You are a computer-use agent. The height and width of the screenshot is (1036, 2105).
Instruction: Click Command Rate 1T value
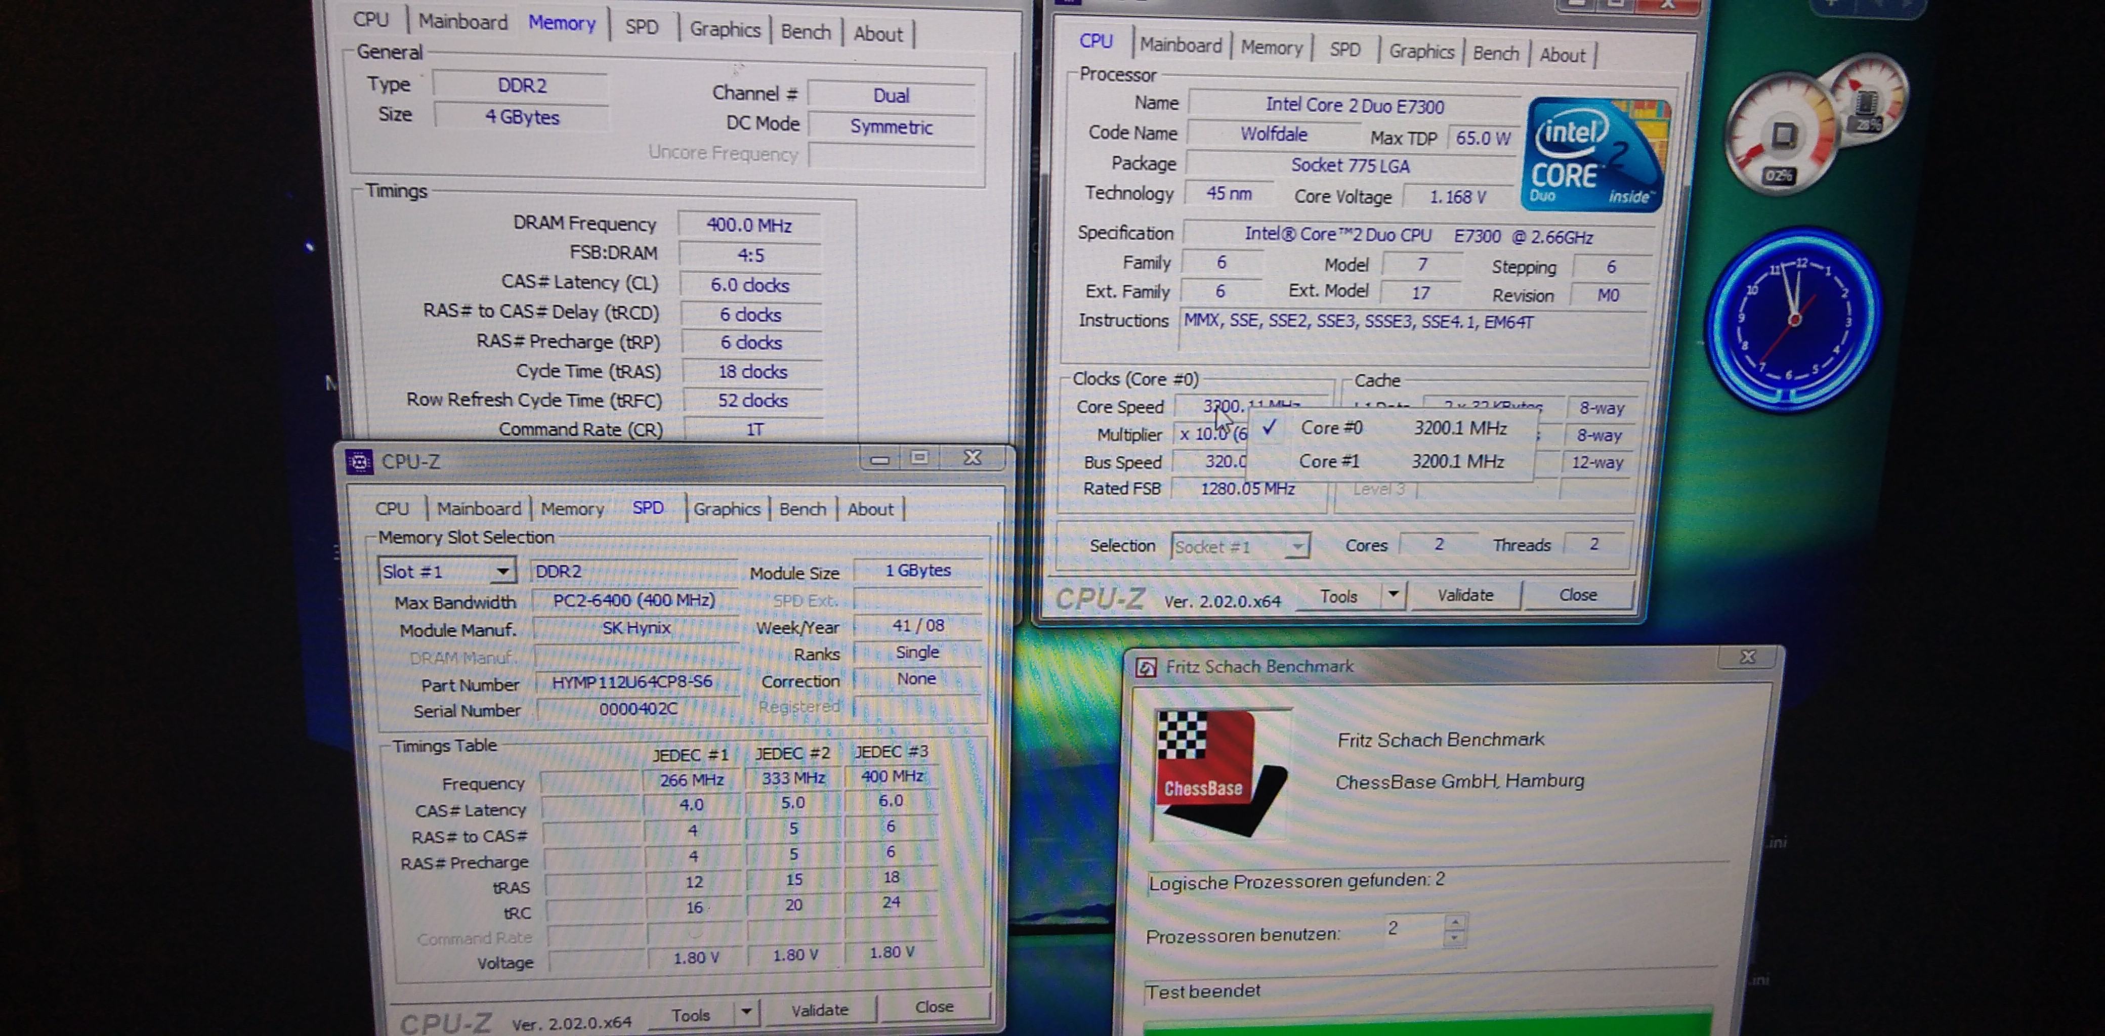point(754,430)
